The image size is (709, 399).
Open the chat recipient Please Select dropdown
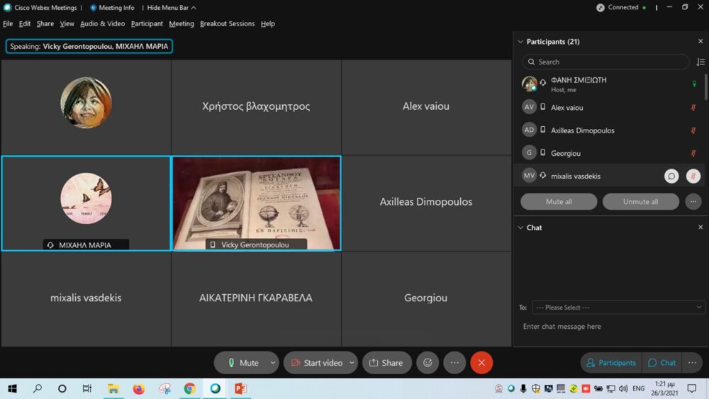(618, 308)
